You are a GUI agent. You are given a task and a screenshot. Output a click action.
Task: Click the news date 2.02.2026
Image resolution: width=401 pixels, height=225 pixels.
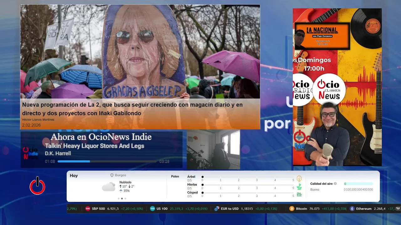click(31, 125)
